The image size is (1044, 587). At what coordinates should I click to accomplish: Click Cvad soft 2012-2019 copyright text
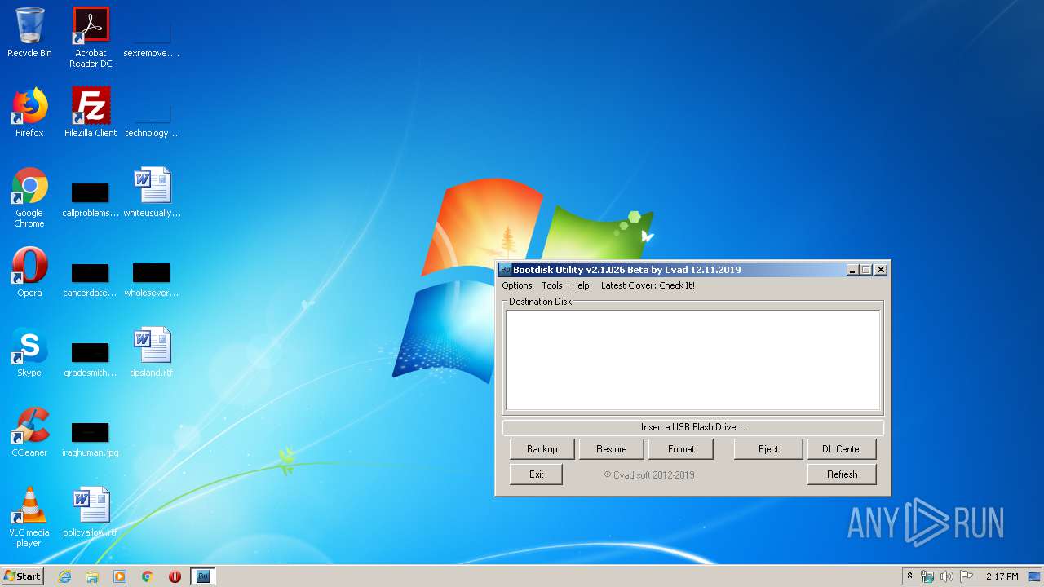[x=649, y=474]
